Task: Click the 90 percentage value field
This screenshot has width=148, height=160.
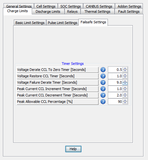Action: tap(115, 102)
